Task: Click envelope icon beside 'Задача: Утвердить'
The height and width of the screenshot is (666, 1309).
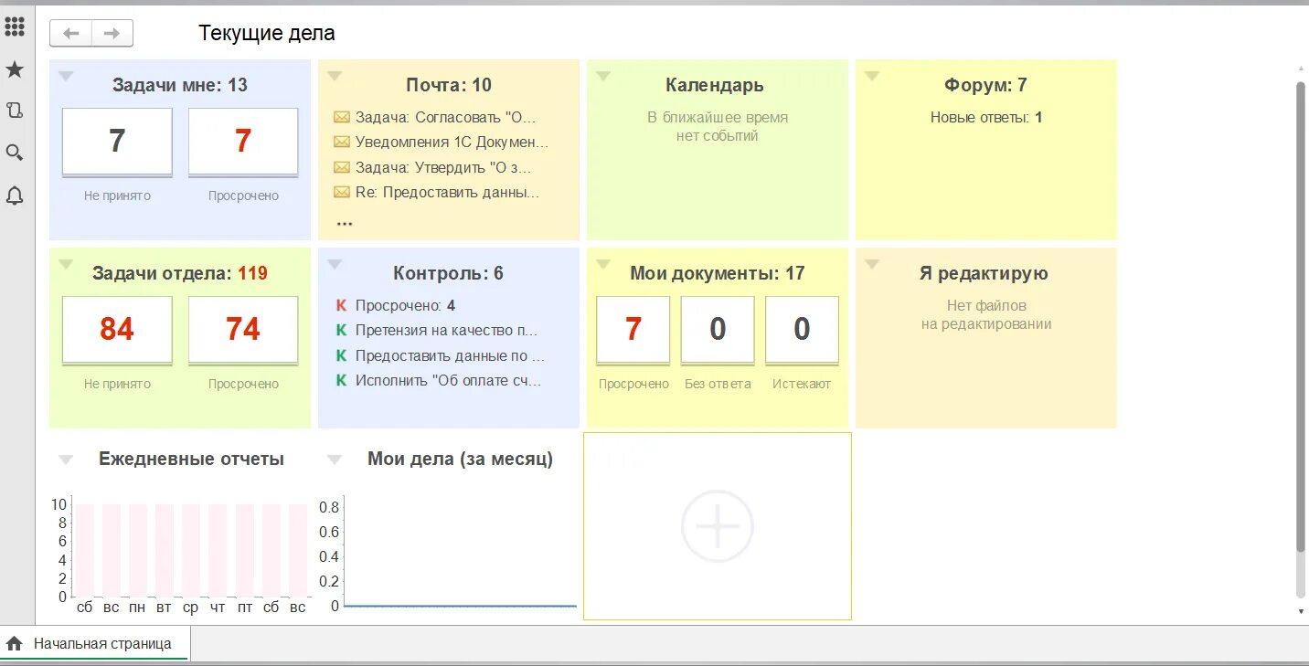Action: tap(342, 167)
